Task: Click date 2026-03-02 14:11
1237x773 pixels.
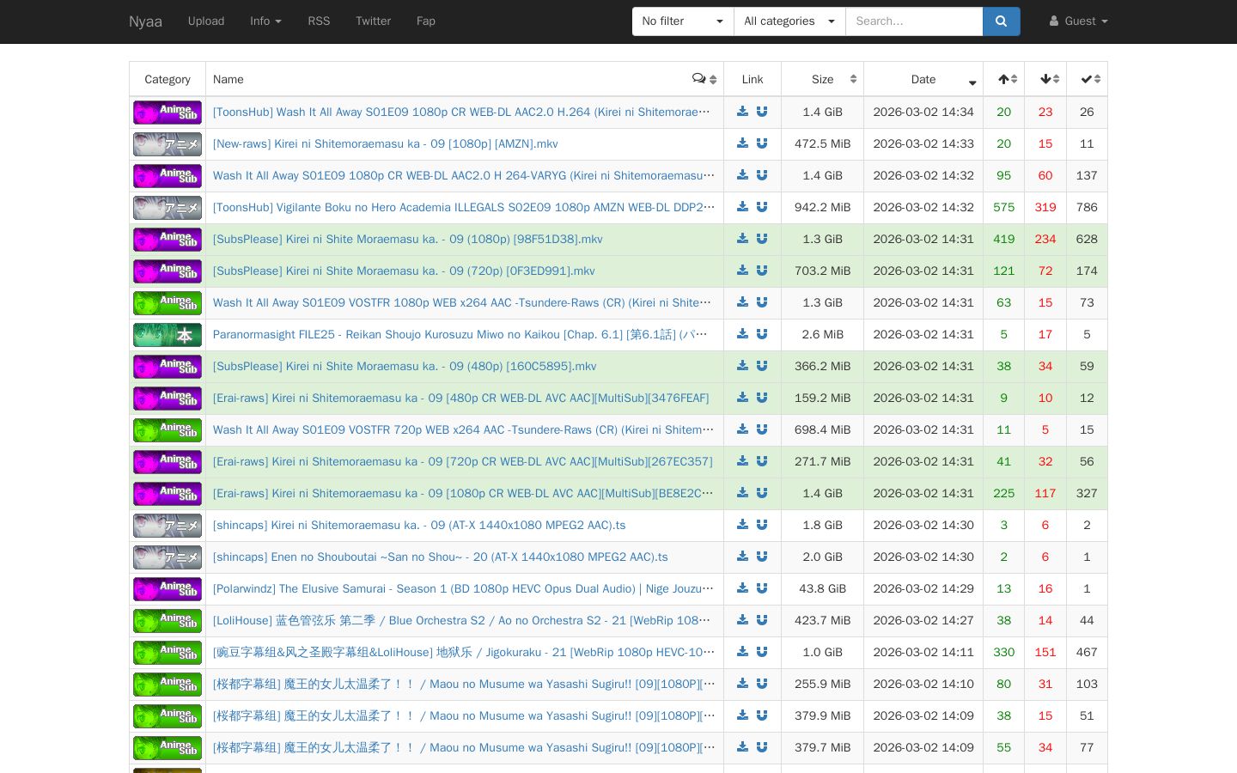Action: (923, 652)
